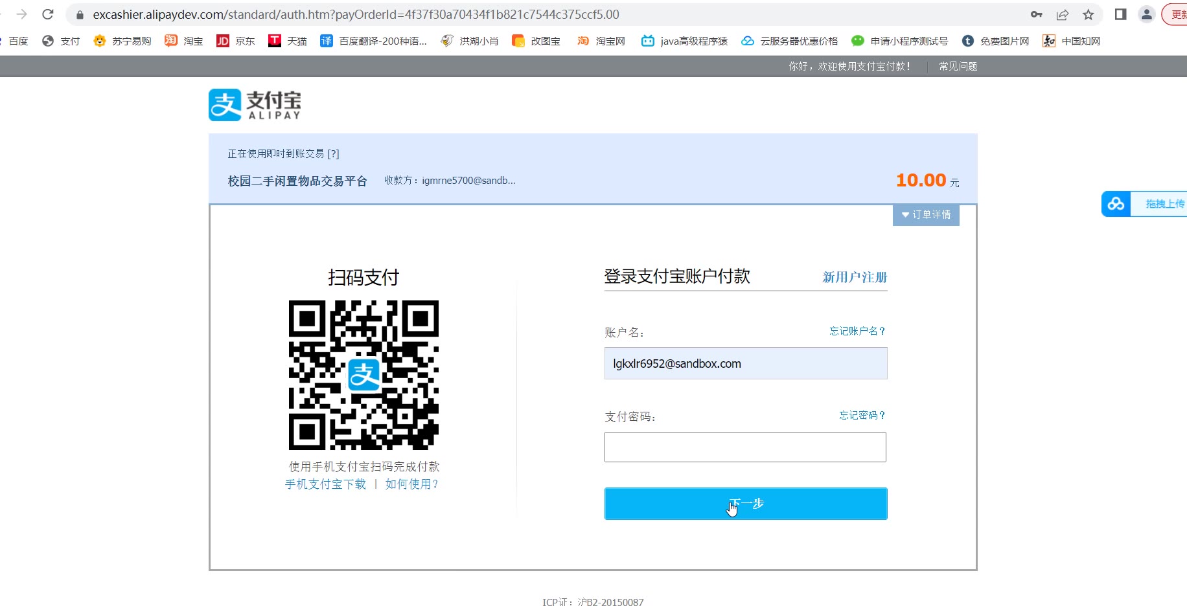This screenshot has height=606, width=1187.
Task: Click the red 更新 browser update button
Action: [1175, 14]
